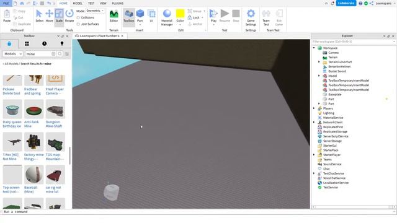Open Game Settings
Viewport: 397px width, 223px height.
point(251,17)
